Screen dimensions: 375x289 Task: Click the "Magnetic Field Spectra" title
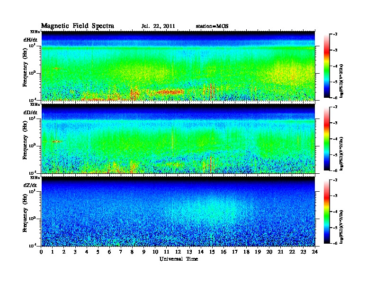[78, 26]
